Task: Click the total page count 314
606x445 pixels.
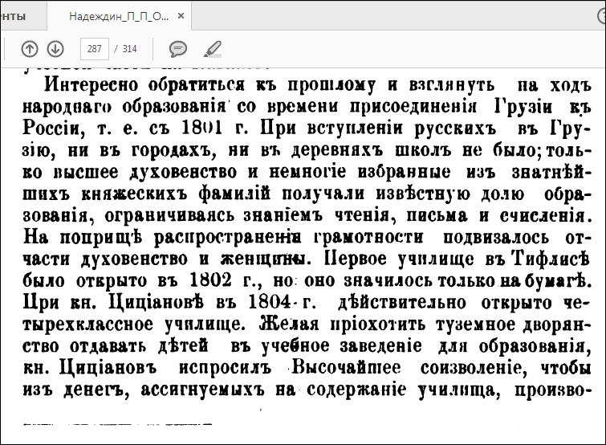Action: [129, 49]
